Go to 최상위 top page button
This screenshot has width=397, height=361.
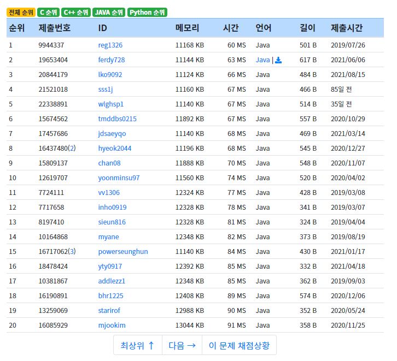(x=137, y=345)
